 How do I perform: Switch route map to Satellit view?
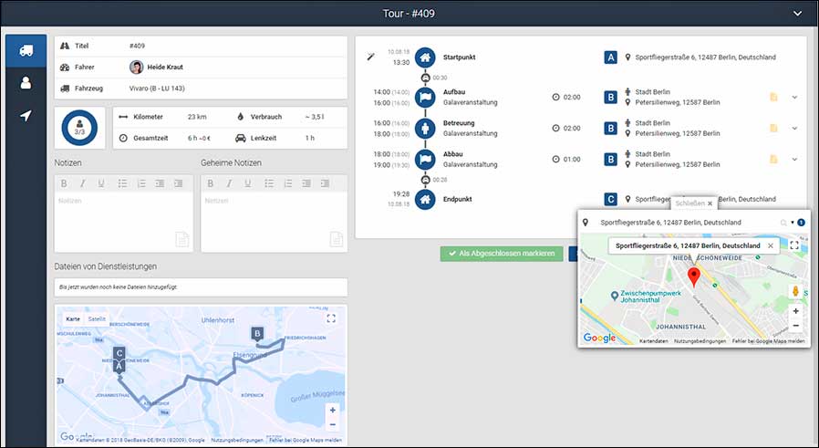[97, 318]
